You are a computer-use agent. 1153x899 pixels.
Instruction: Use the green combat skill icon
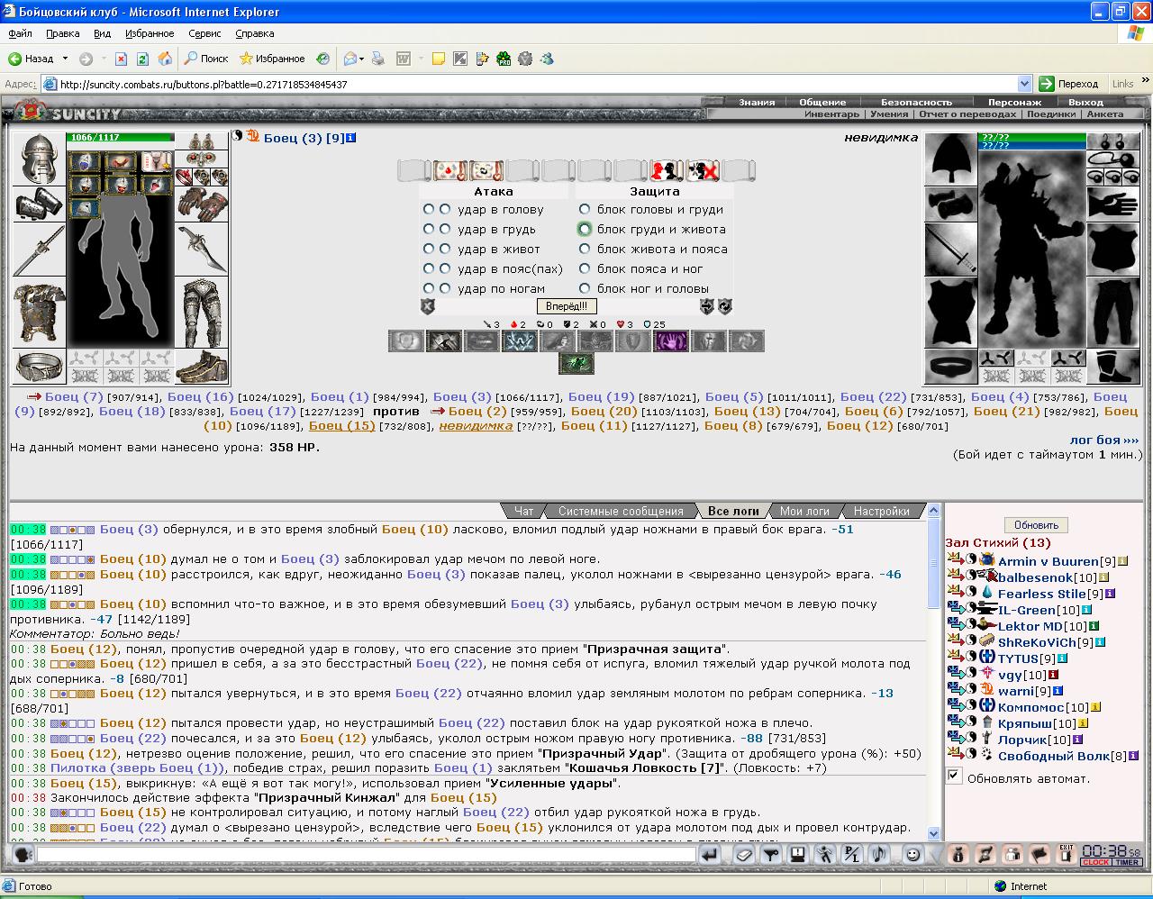pyautogui.click(x=576, y=363)
